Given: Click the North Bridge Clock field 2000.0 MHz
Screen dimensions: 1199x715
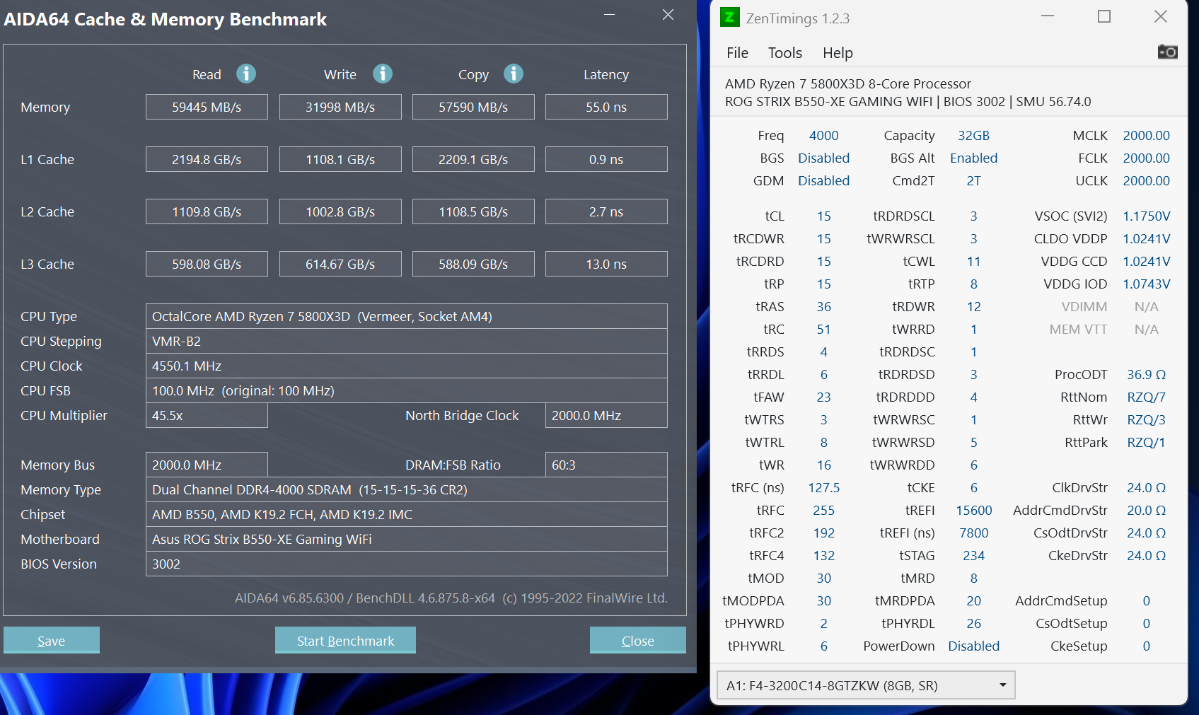Looking at the screenshot, I should click(x=606, y=415).
